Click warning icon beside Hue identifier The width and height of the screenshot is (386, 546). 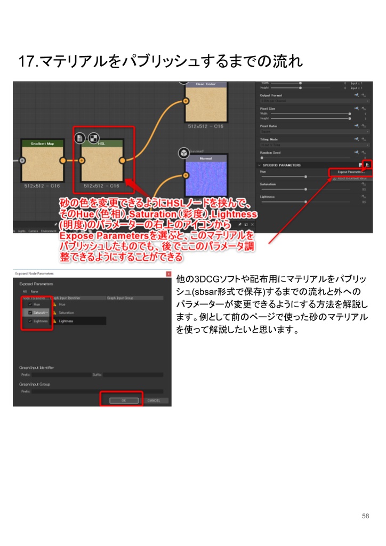[x=54, y=304]
